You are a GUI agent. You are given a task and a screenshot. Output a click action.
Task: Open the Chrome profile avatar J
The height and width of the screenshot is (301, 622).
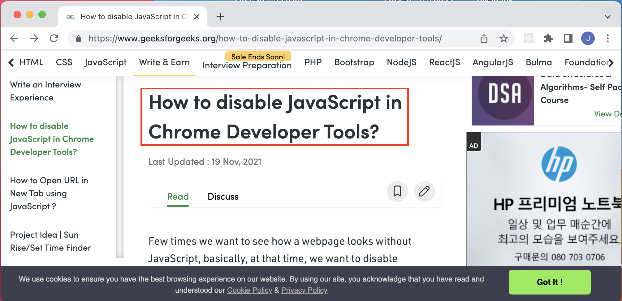(588, 38)
